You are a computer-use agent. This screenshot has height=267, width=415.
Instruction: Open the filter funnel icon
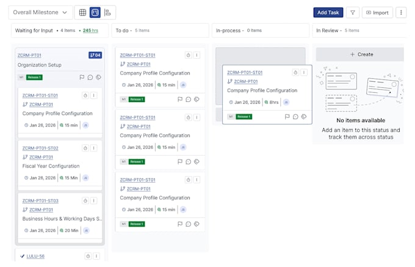pyautogui.click(x=353, y=12)
